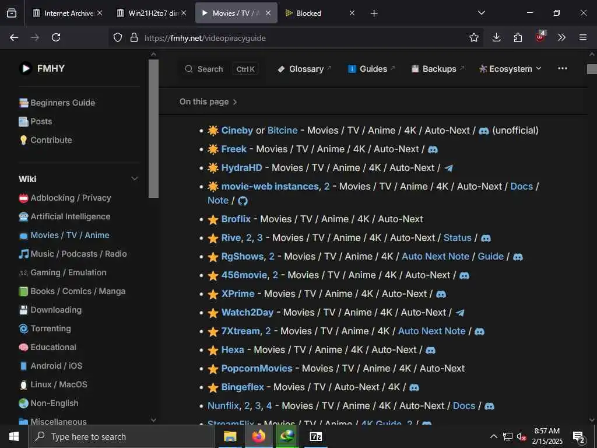Open the Glossary nav link

tap(304, 69)
